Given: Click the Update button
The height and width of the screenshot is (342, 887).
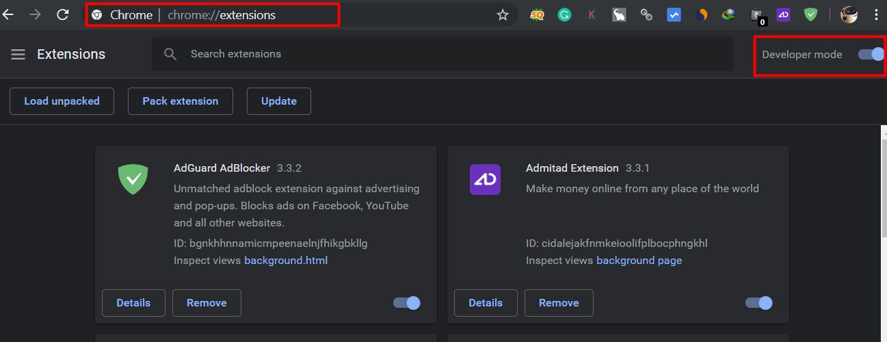Looking at the screenshot, I should (279, 101).
